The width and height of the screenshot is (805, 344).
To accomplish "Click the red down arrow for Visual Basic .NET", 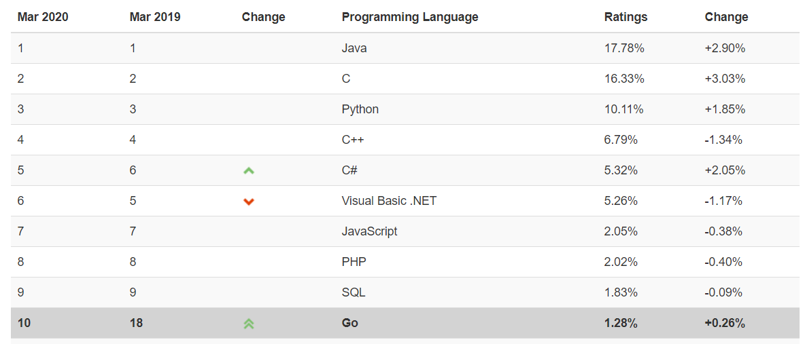I will (x=249, y=202).
